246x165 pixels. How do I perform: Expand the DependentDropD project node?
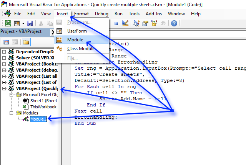coord(4,52)
